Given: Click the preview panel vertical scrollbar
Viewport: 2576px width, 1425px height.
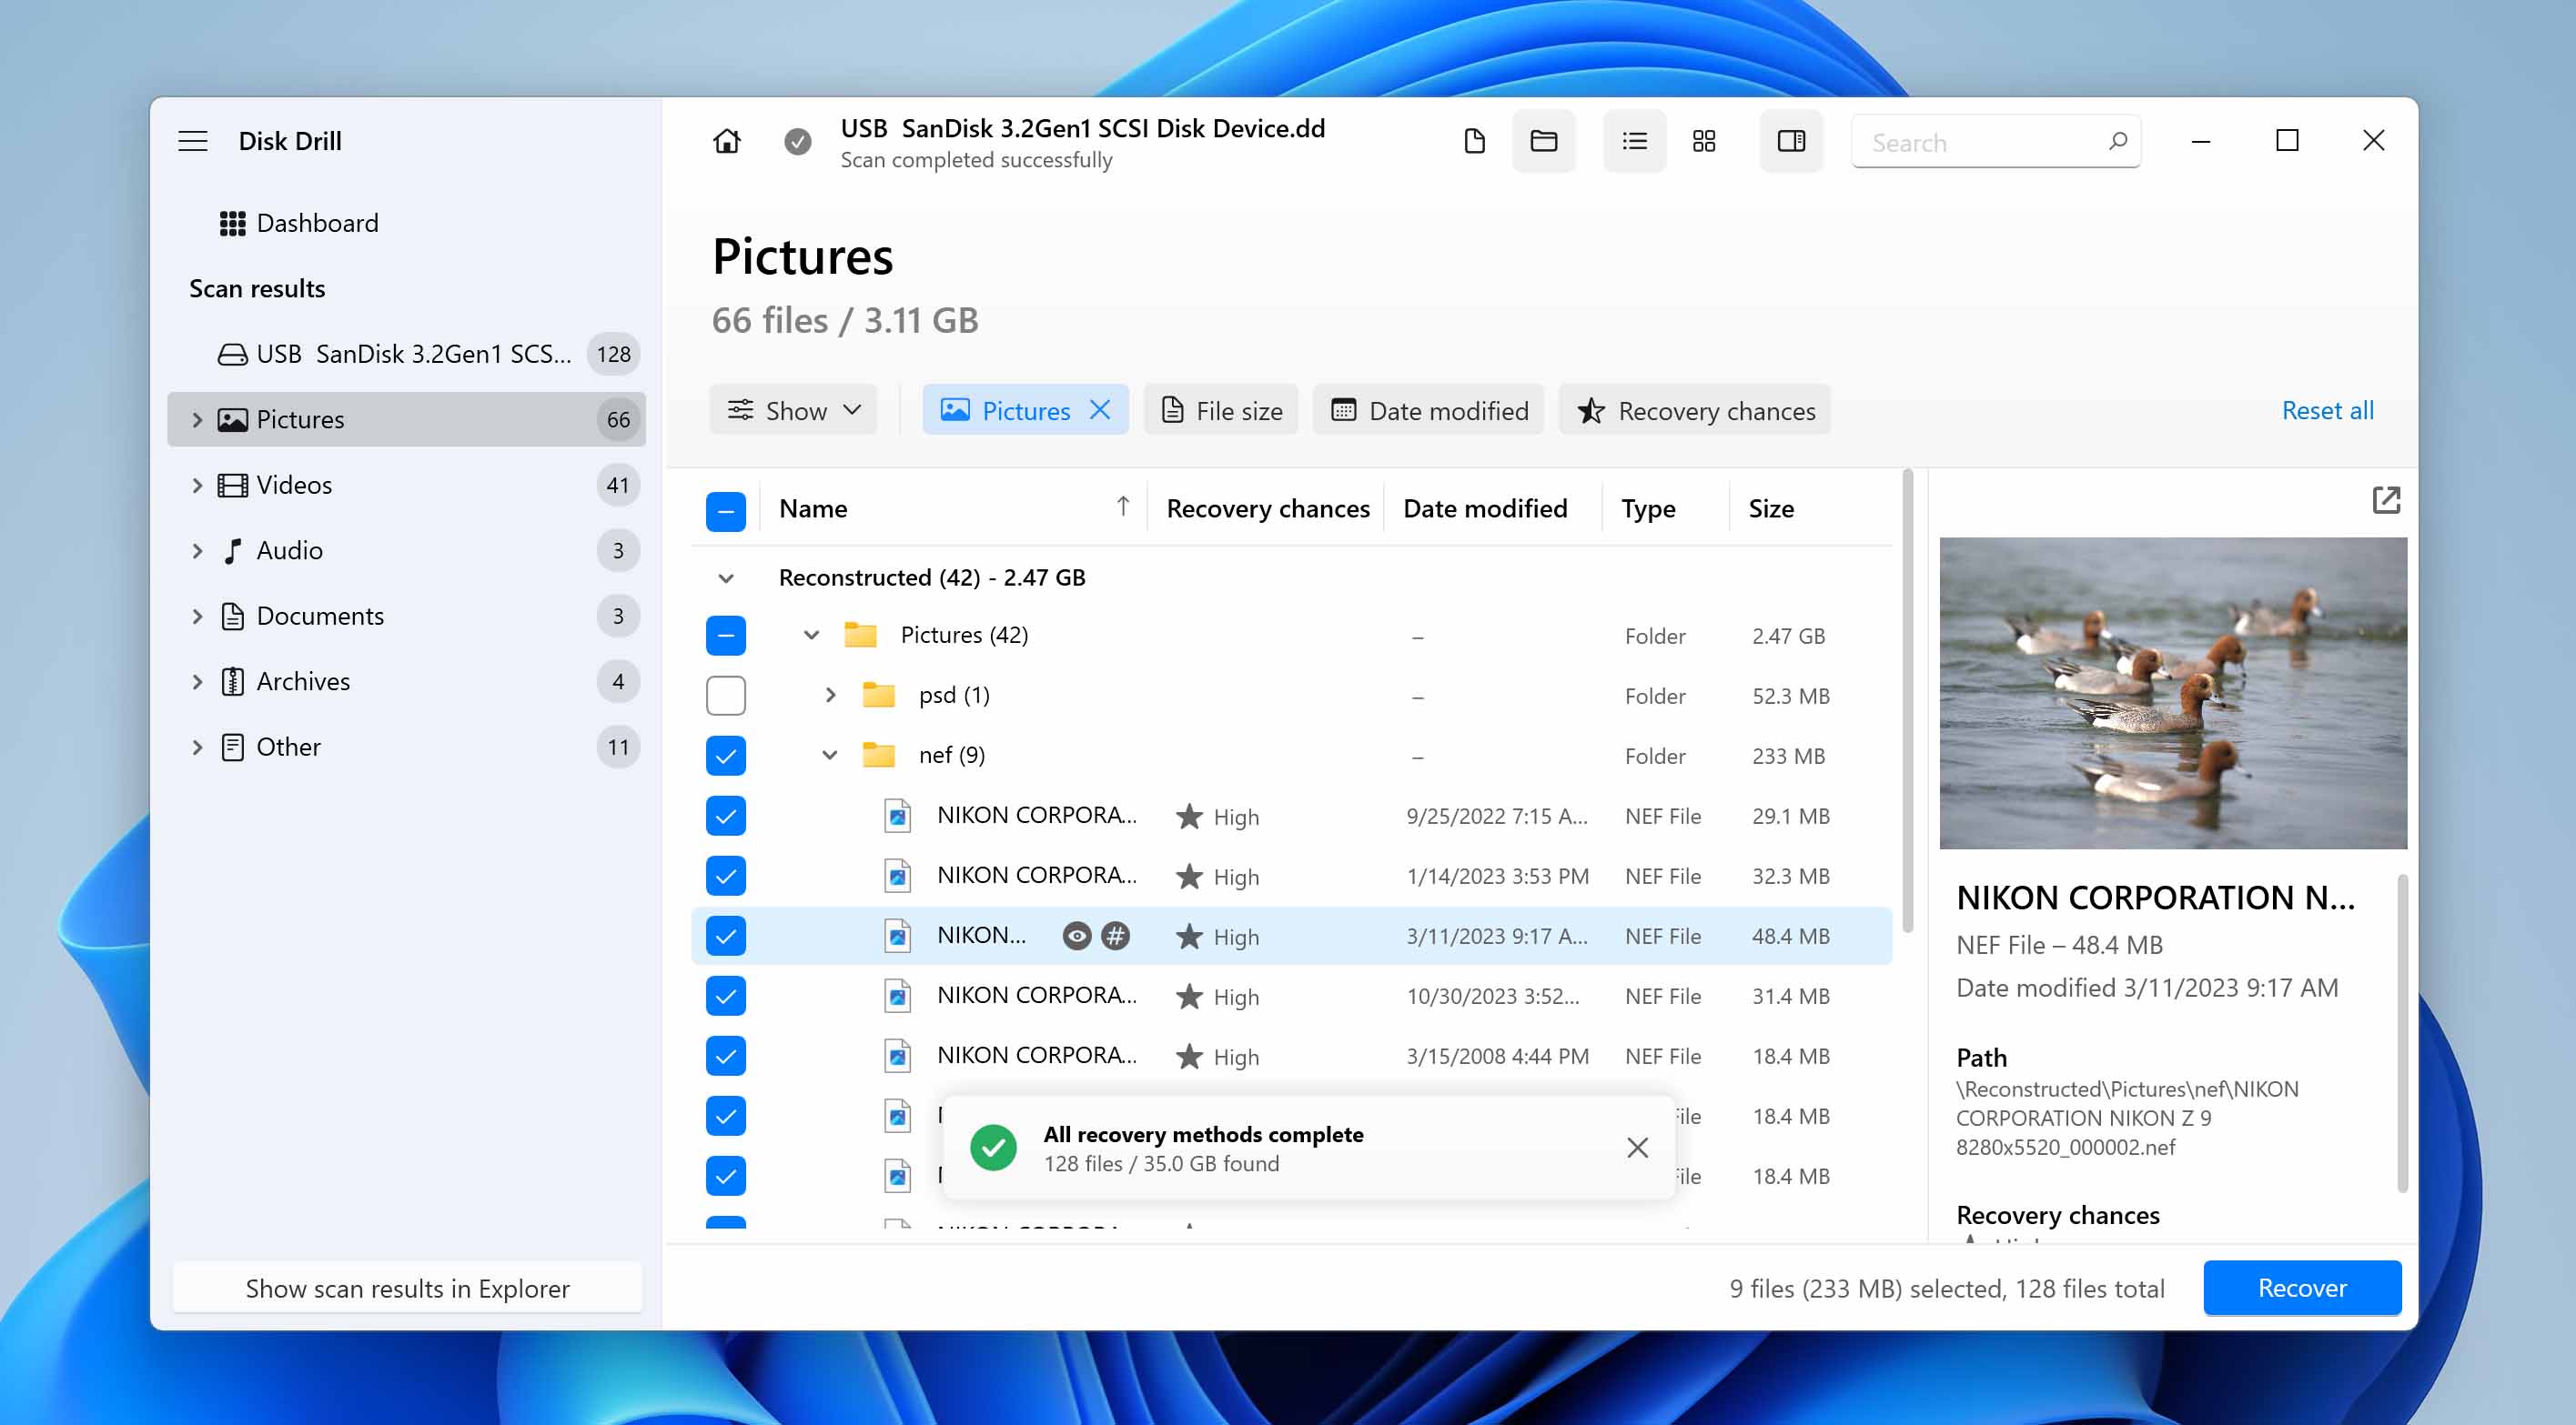Looking at the screenshot, I should coord(2402,1034).
